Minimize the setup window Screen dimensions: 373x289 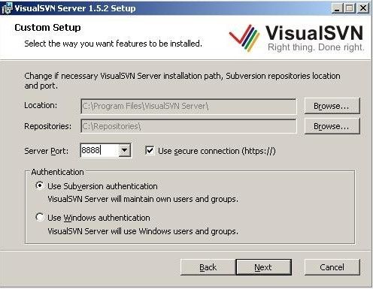337,8
